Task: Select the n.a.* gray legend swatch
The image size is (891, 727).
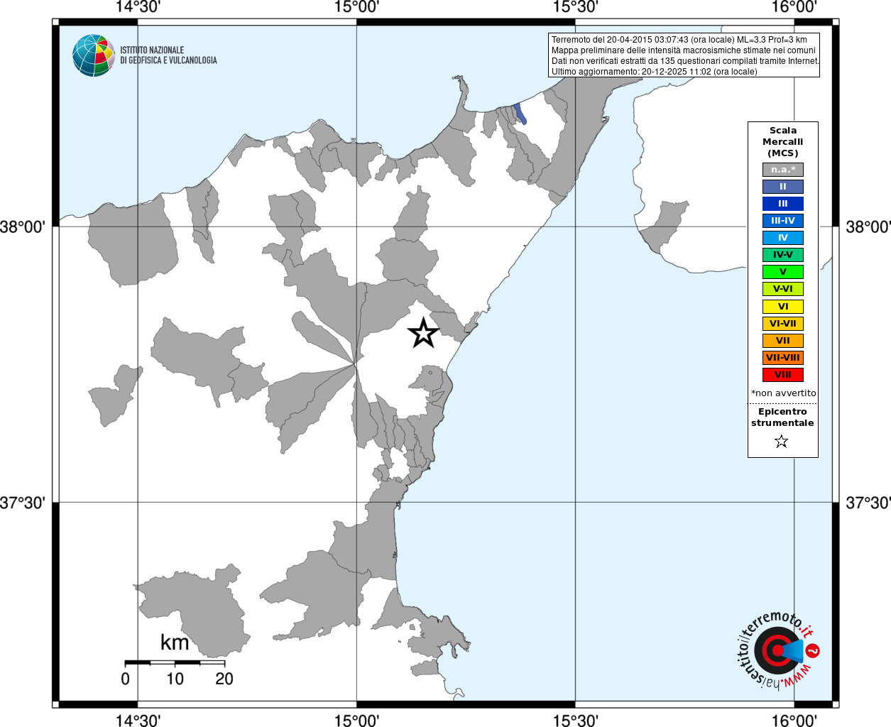Action: 783,170
